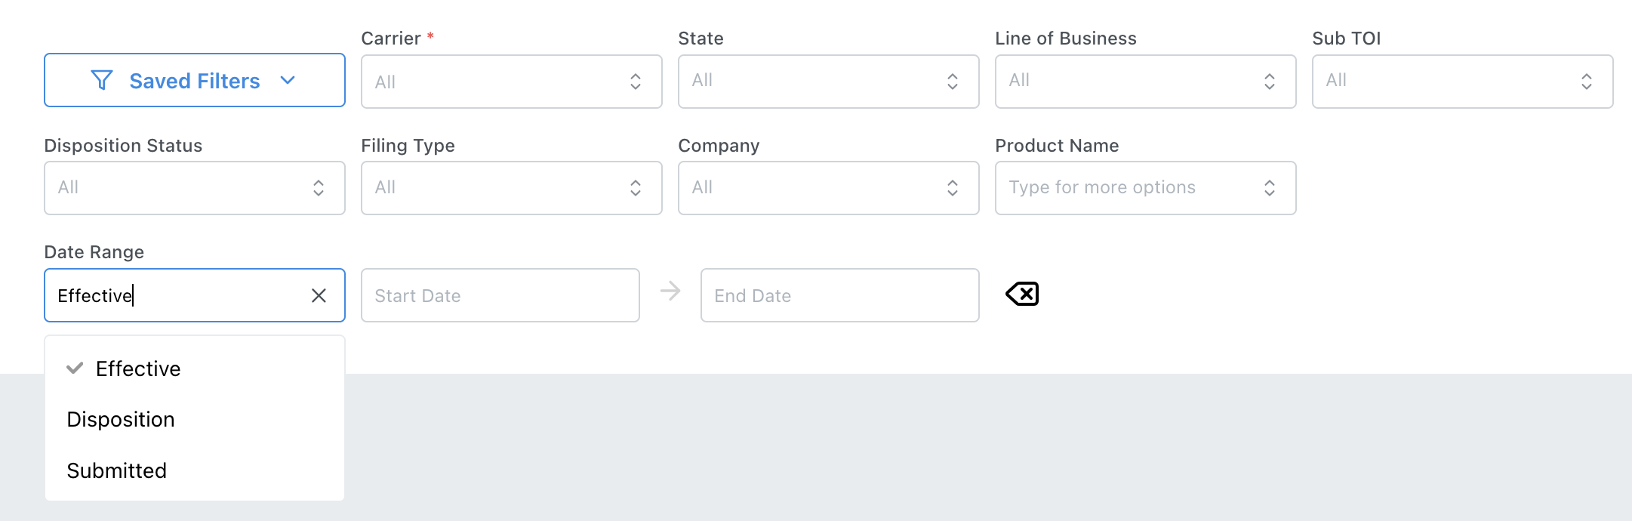Open the Saved Filters button
This screenshot has width=1632, height=521.
coord(194,80)
